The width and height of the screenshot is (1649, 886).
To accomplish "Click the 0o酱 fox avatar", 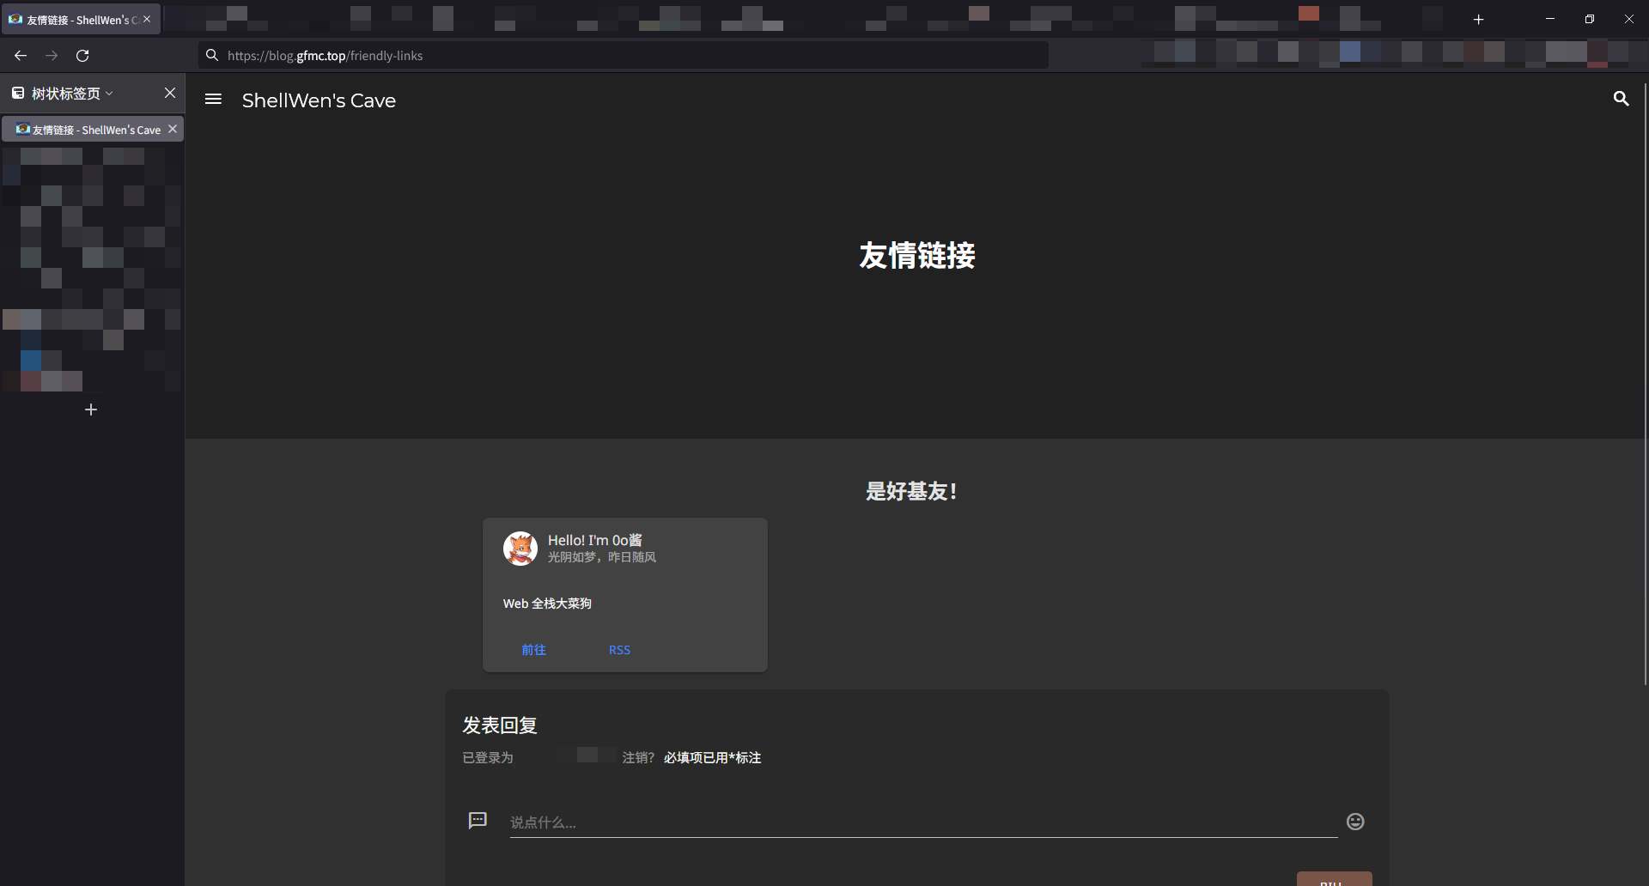I will 520,548.
